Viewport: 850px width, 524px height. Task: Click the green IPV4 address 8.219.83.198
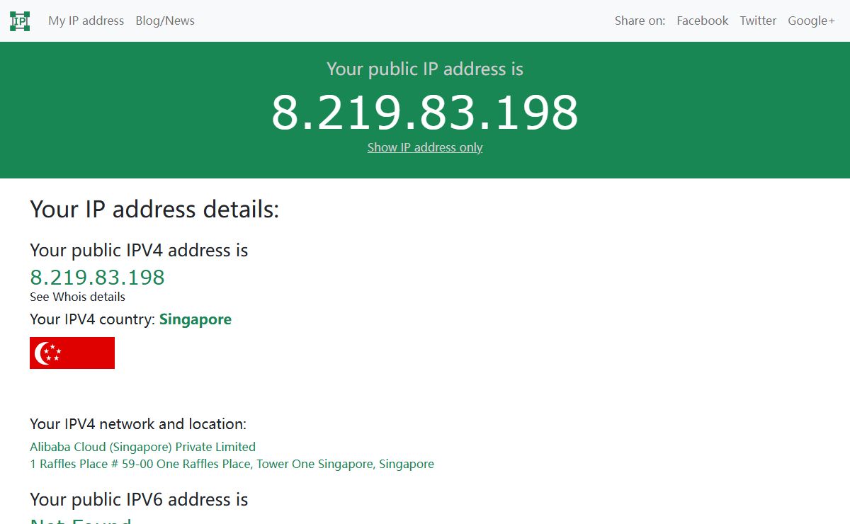coord(97,277)
